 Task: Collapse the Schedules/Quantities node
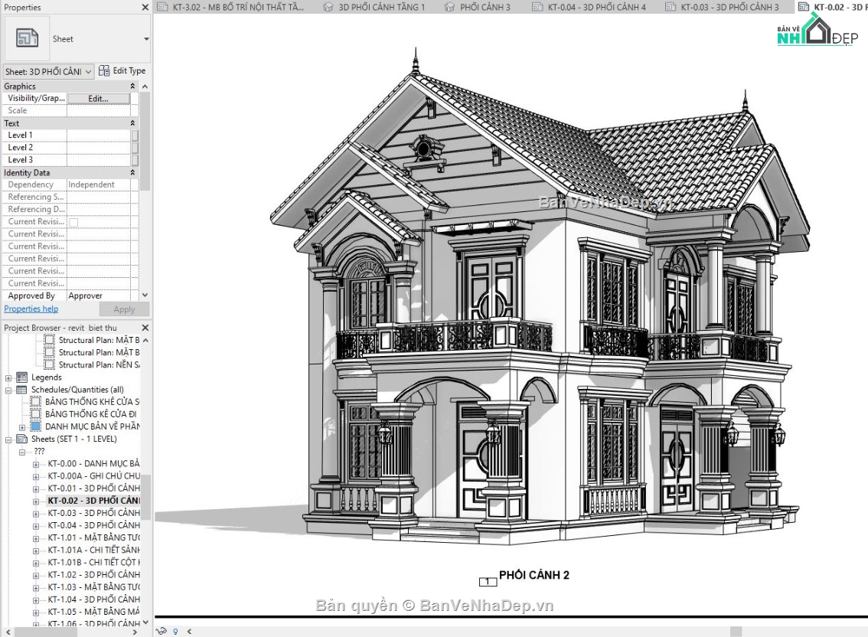coord(8,390)
